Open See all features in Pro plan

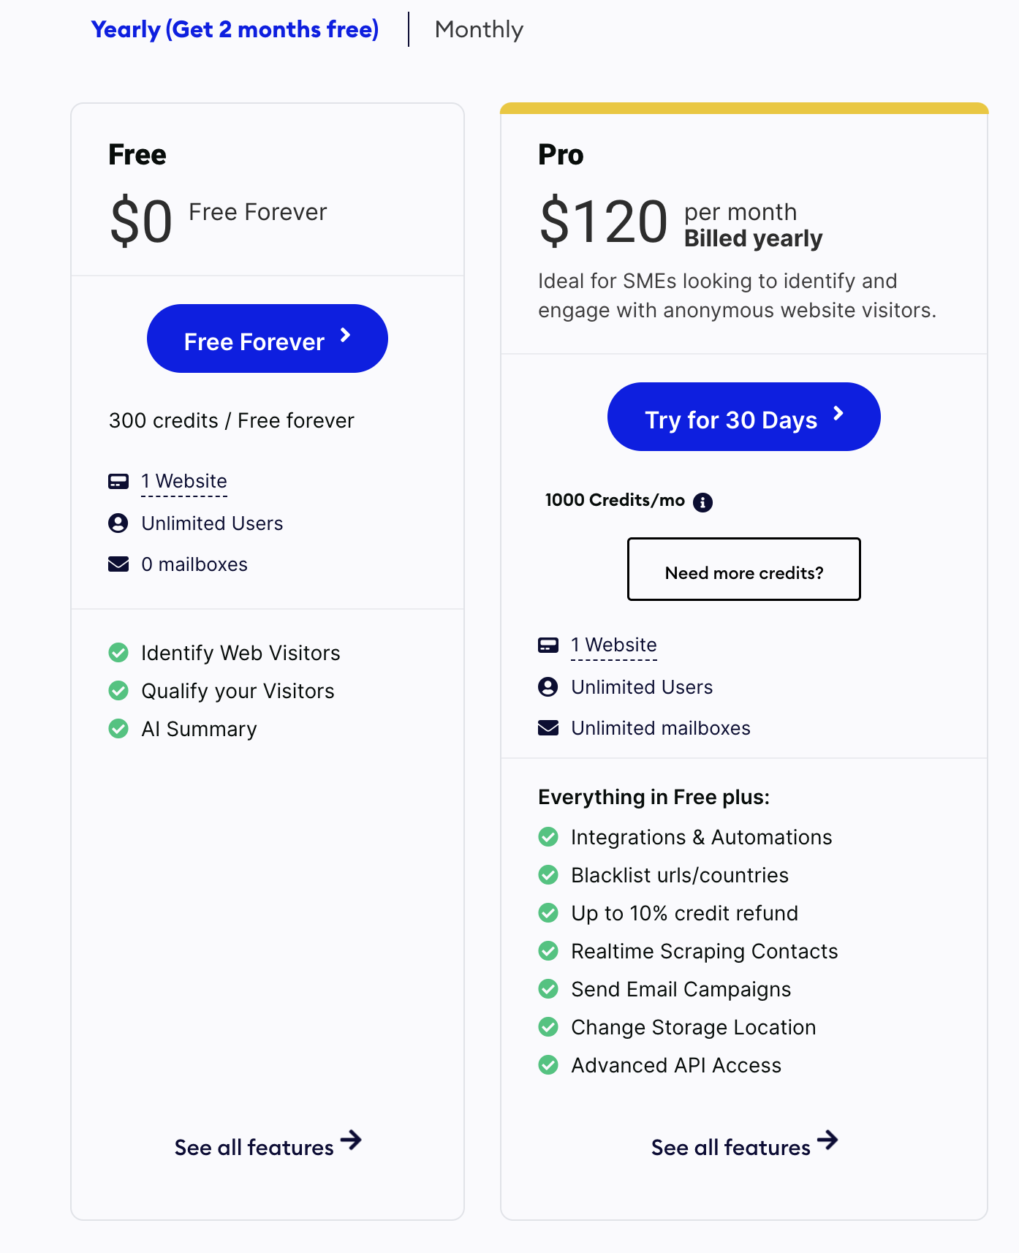click(x=731, y=1147)
